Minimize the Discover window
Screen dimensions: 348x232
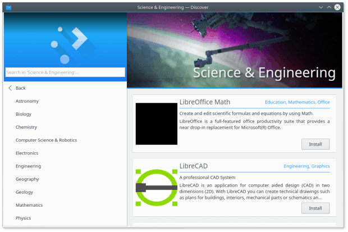pyautogui.click(x=320, y=7)
